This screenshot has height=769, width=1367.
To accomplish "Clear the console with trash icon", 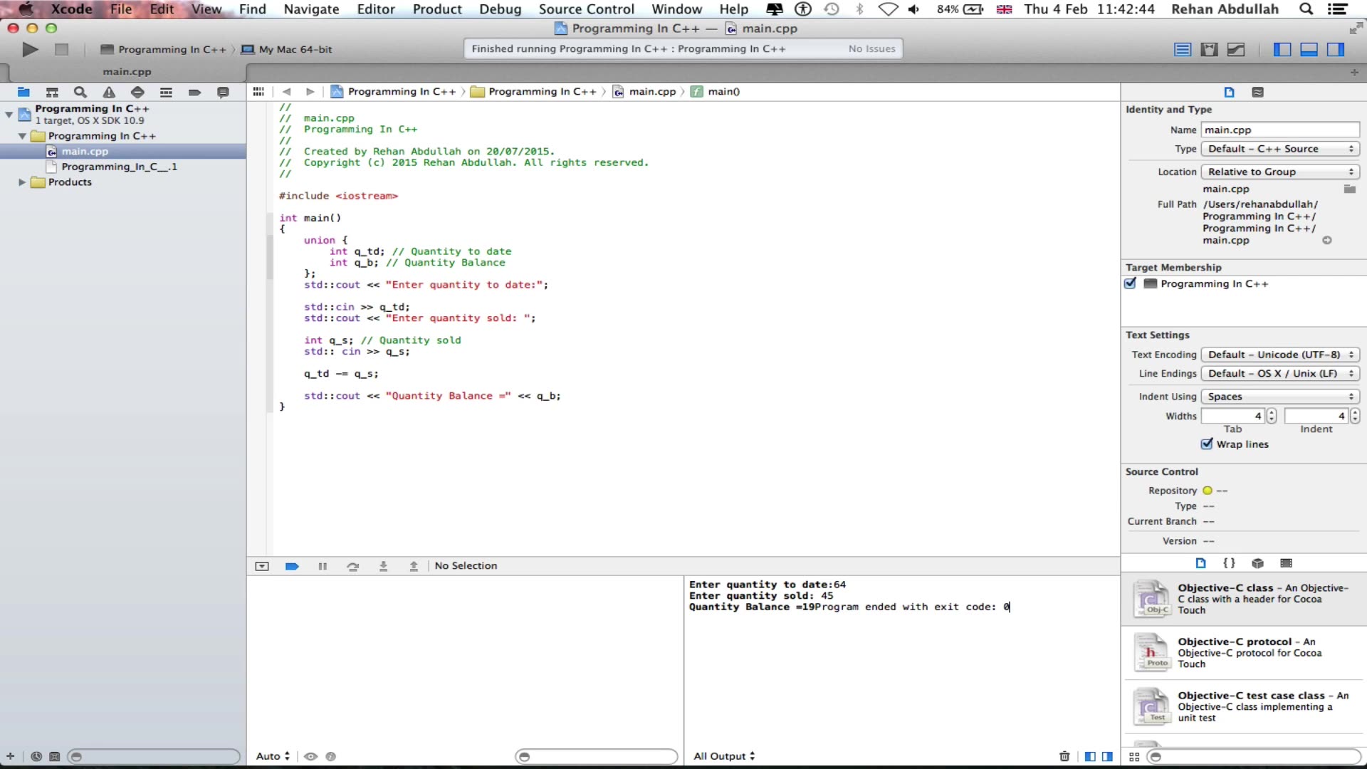I will (x=1064, y=756).
